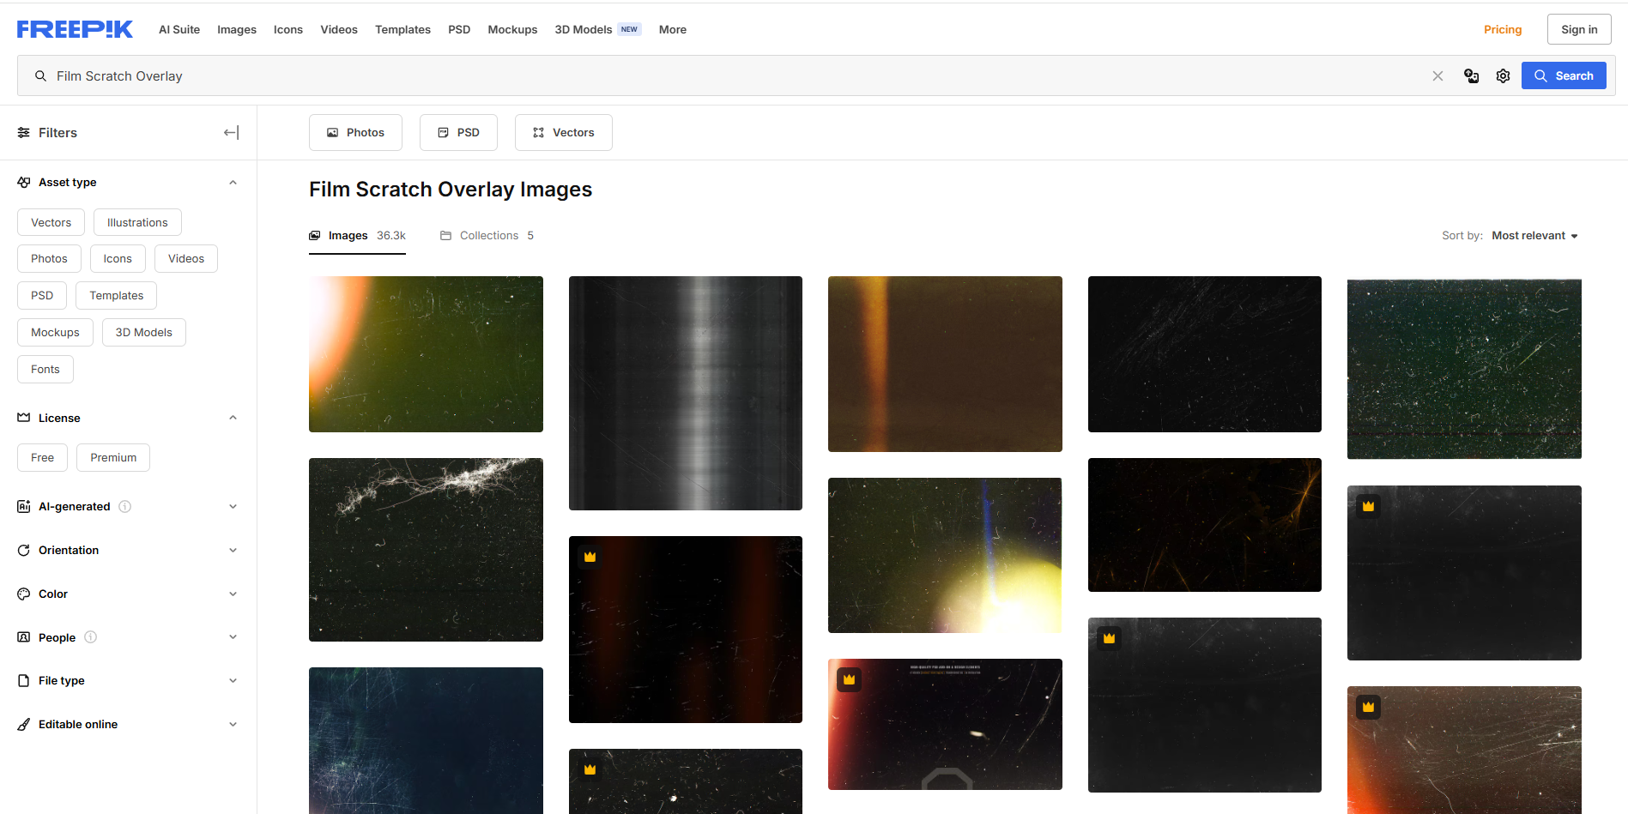The image size is (1628, 814).
Task: Collapse the Asset type section
Action: (233, 183)
